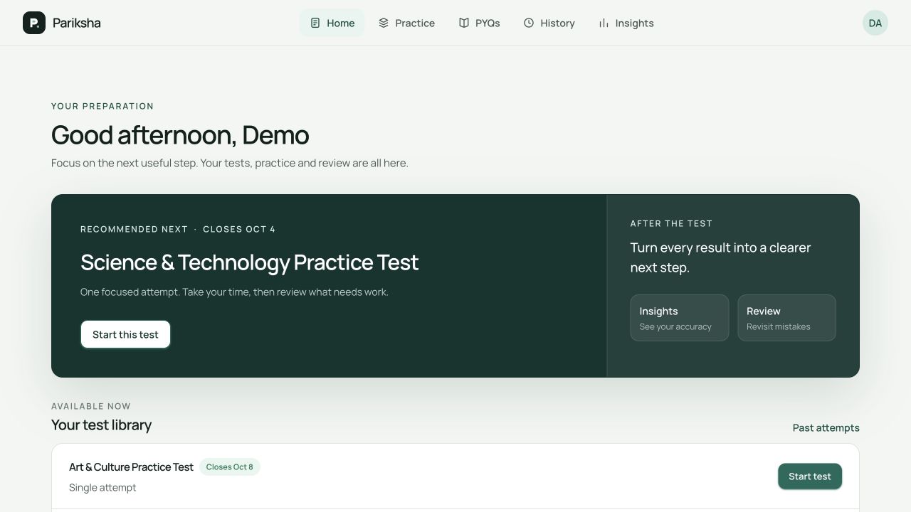This screenshot has height=512, width=911.
Task: Click the Single attempt label
Action: pos(102,488)
